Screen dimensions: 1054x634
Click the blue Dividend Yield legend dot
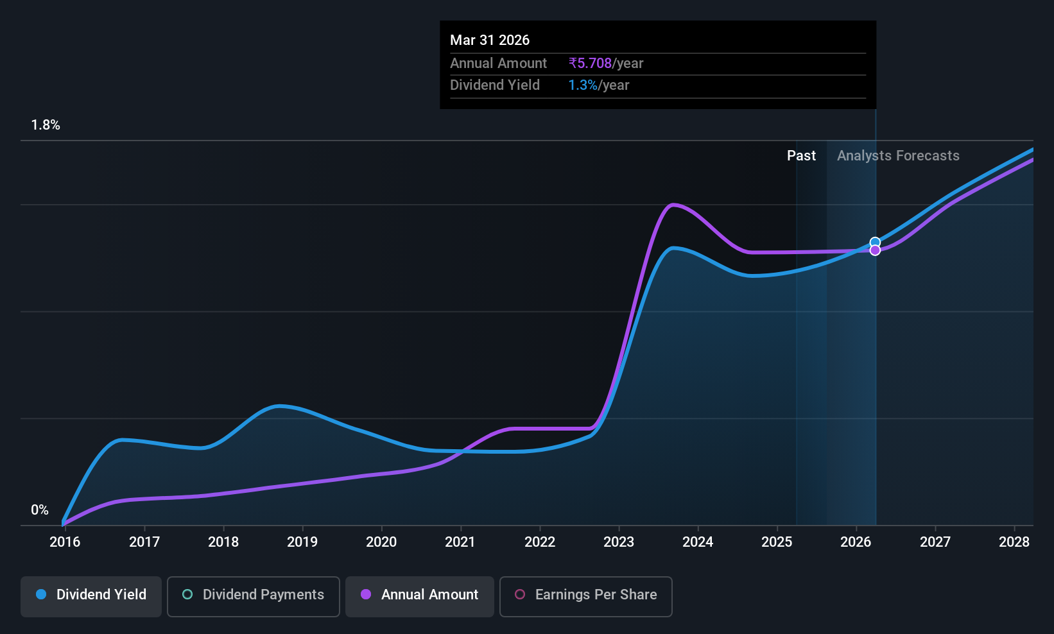[41, 594]
